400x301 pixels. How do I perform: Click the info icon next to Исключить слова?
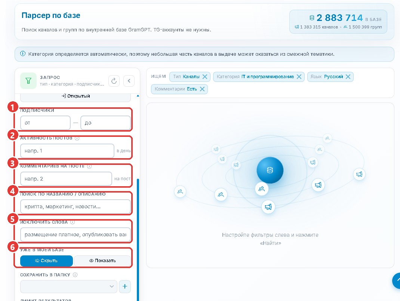pos(73,222)
